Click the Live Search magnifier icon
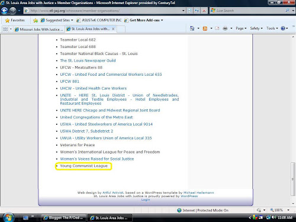This screenshot has height=222, width=296. pos(287,11)
